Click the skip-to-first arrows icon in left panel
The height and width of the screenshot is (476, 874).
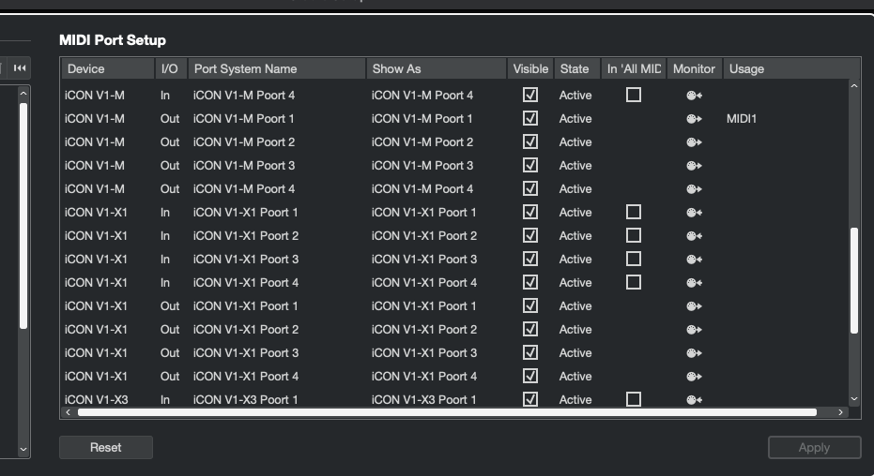pos(20,67)
